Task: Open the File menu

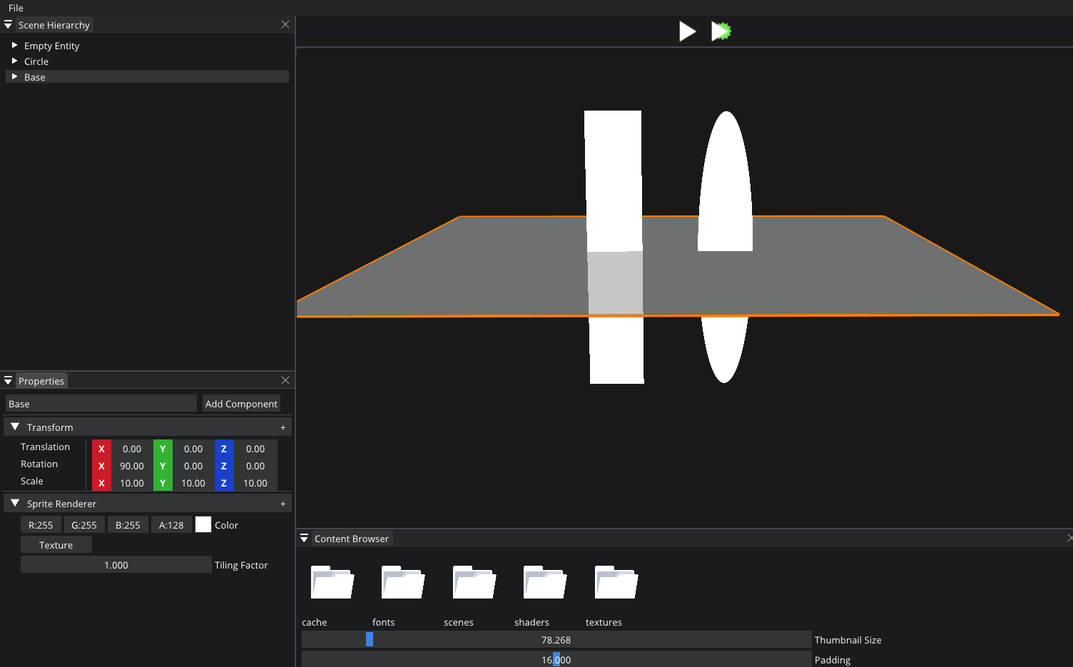Action: pyautogui.click(x=15, y=8)
